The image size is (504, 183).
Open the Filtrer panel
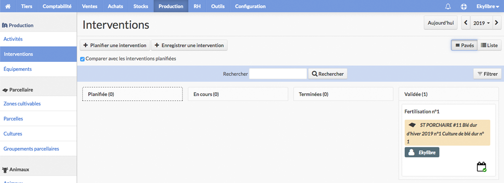click(487, 74)
